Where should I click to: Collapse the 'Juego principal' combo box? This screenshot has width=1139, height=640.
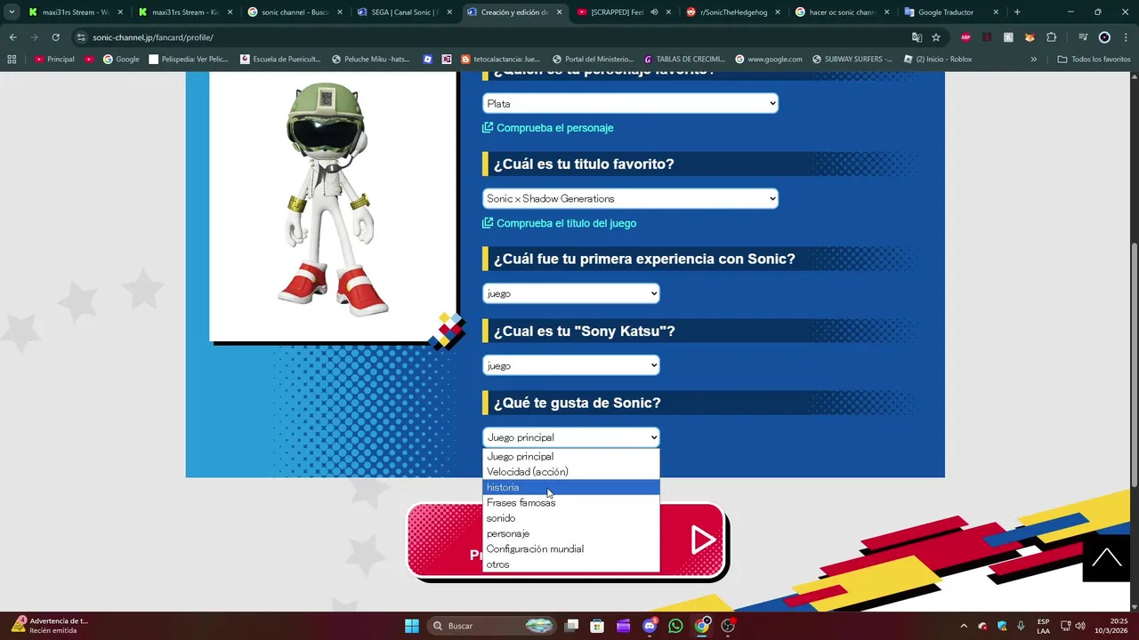(x=571, y=437)
